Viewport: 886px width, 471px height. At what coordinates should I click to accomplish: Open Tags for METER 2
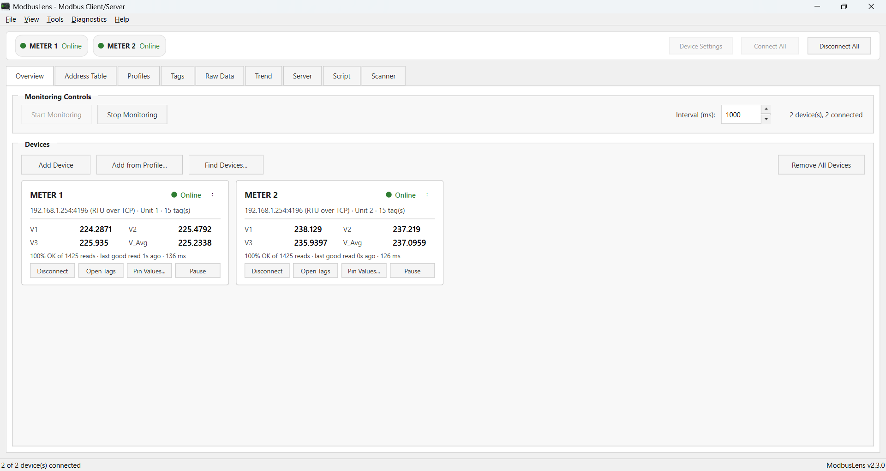316,271
